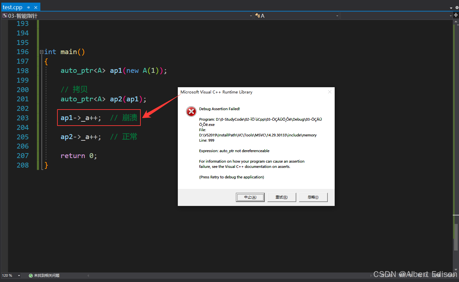The height and width of the screenshot is (282, 459).
Task: Click the auto_ptr not dereferenceable expression text
Action: point(234,151)
